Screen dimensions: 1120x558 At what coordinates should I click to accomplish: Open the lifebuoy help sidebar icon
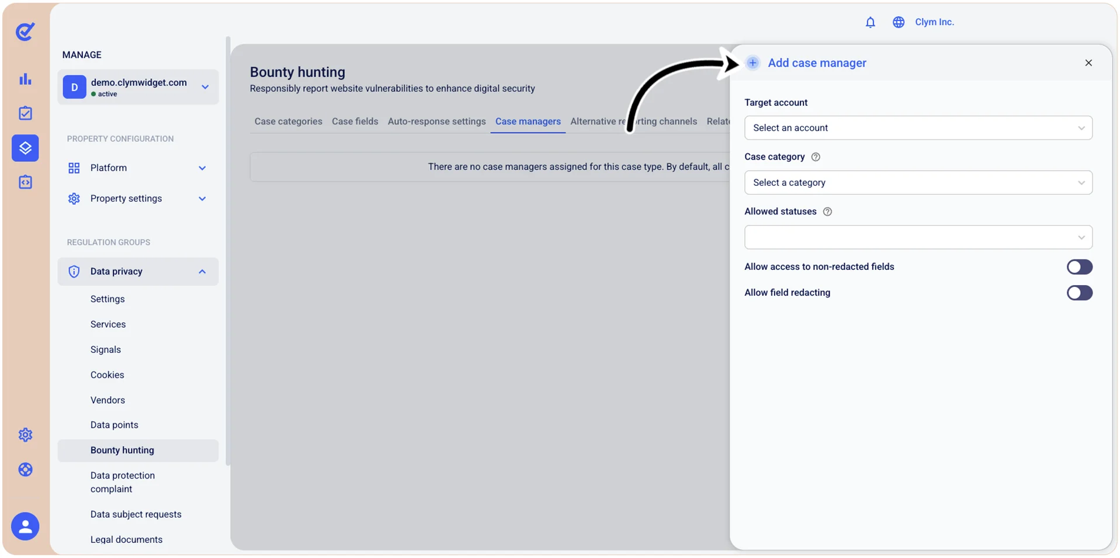(x=25, y=470)
